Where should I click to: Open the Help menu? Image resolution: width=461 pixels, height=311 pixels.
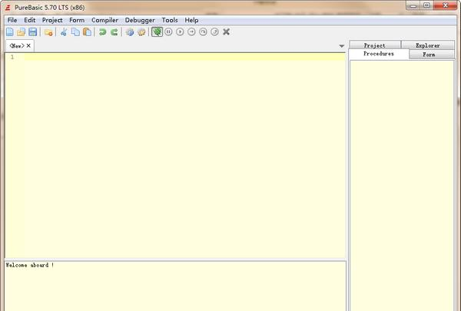pos(191,20)
